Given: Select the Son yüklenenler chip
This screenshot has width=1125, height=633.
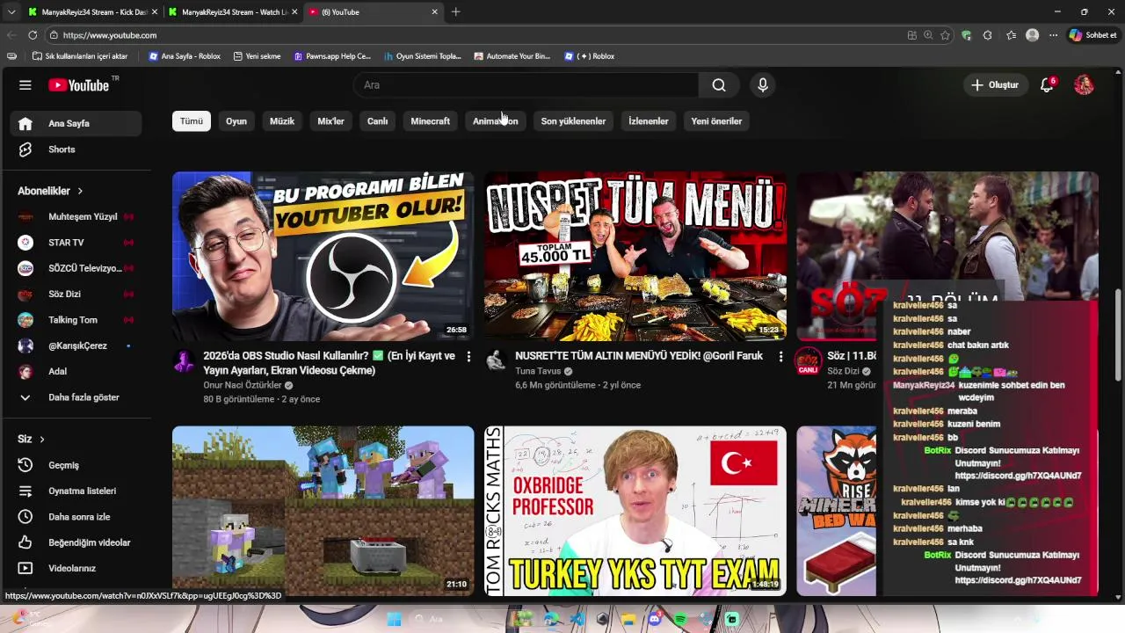Looking at the screenshot, I should (x=573, y=121).
